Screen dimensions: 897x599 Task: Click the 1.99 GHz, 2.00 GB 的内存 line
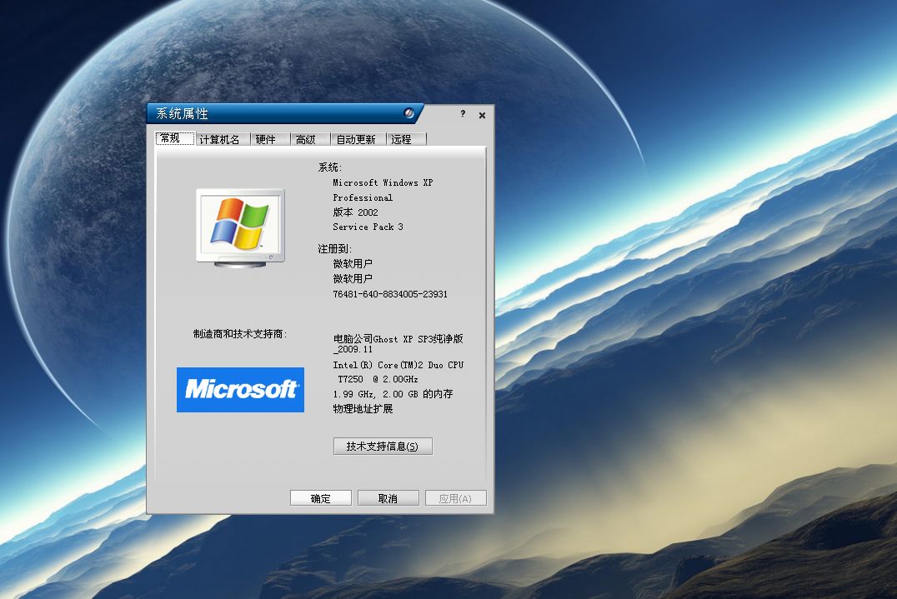[x=393, y=394]
